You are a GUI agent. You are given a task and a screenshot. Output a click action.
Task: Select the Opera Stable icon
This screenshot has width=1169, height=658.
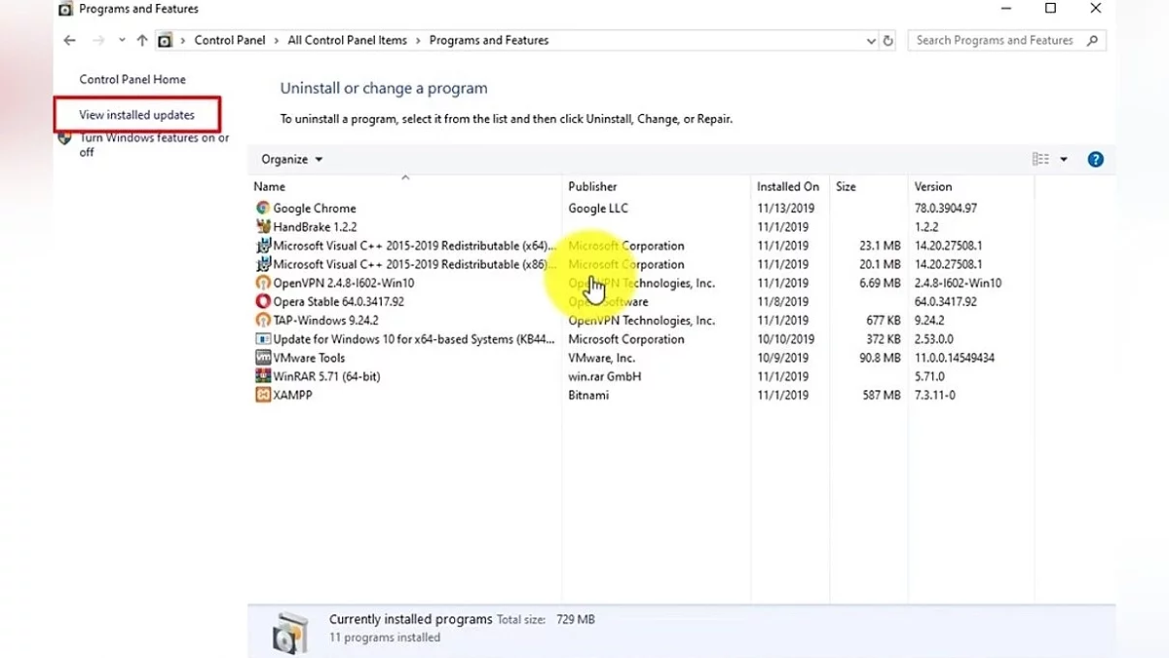(262, 301)
